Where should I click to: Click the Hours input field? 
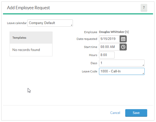(107, 55)
